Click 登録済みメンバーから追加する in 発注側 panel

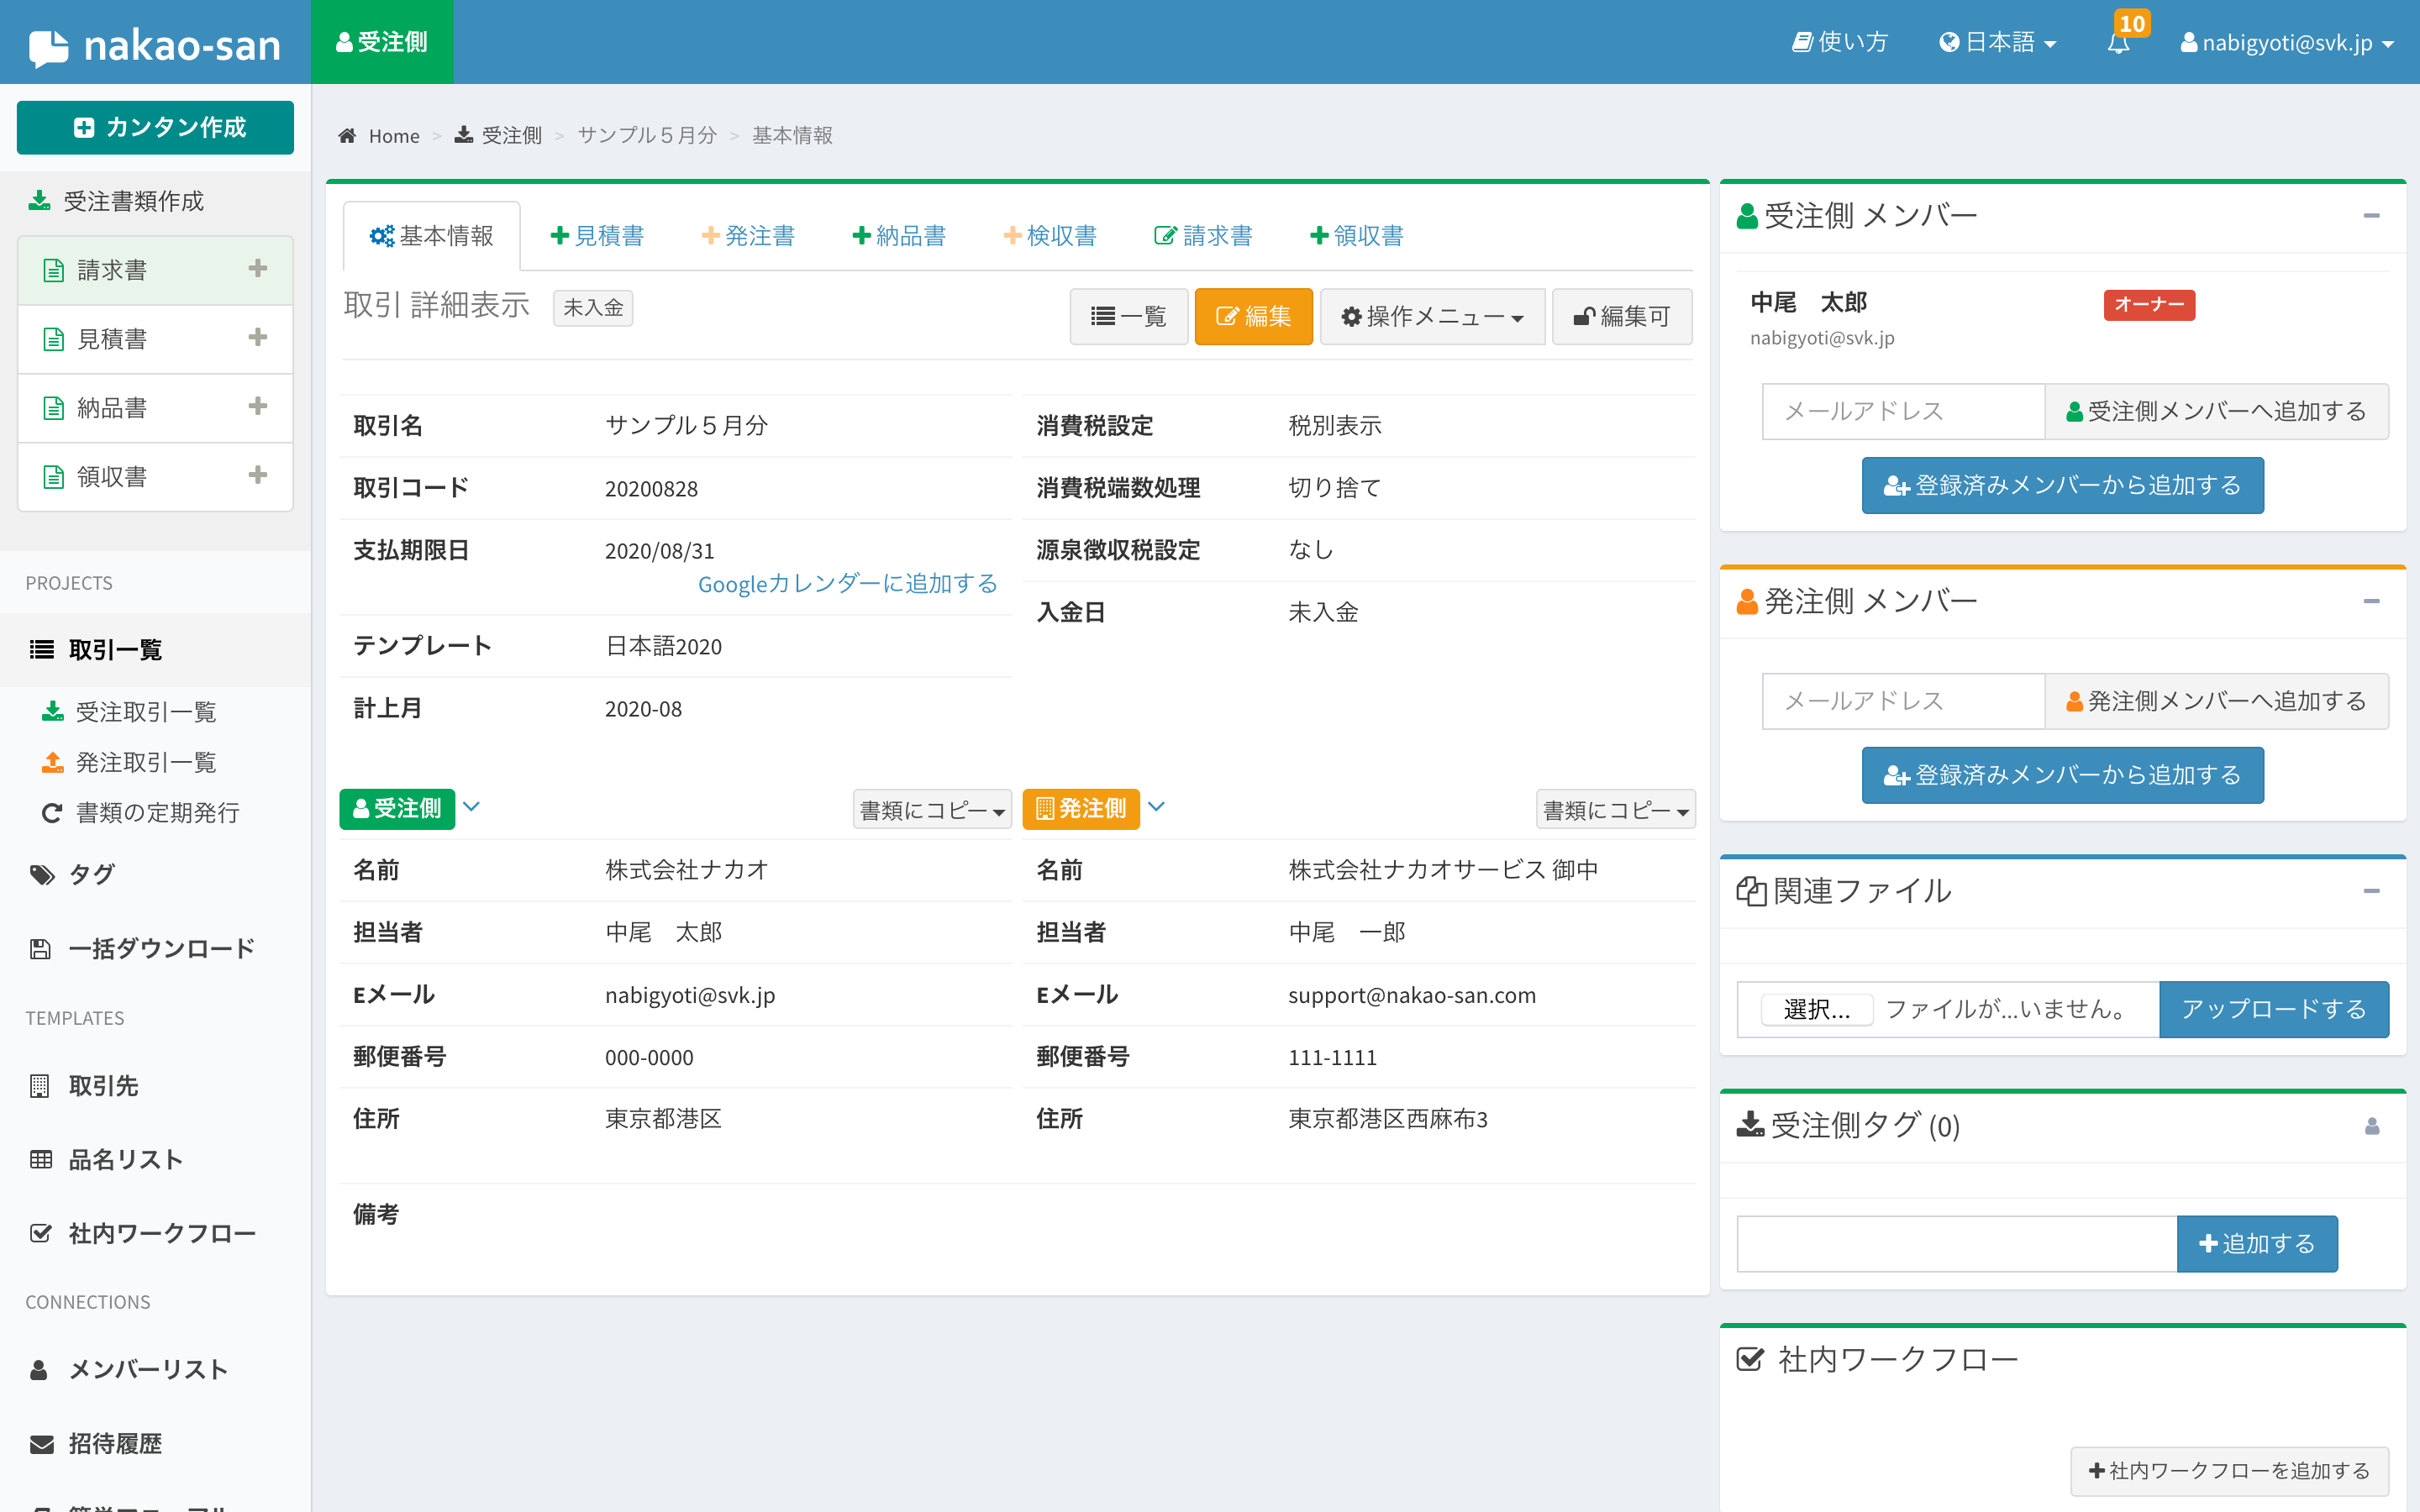(x=2062, y=776)
